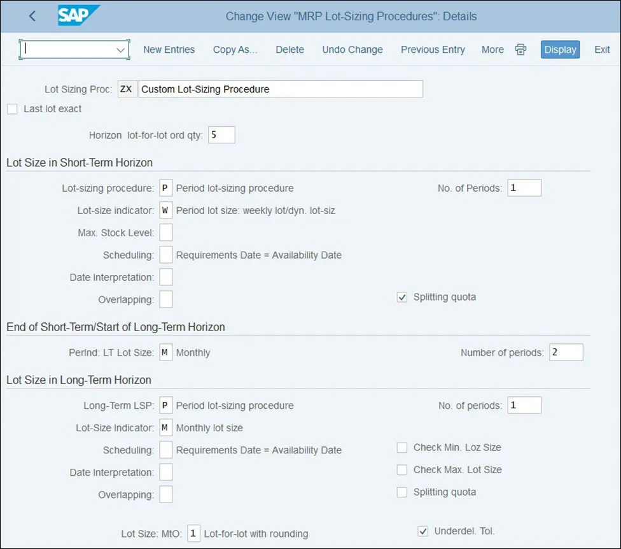Toggle the Underdel. Tol. checkbox
The height and width of the screenshot is (549, 621).
tap(423, 531)
